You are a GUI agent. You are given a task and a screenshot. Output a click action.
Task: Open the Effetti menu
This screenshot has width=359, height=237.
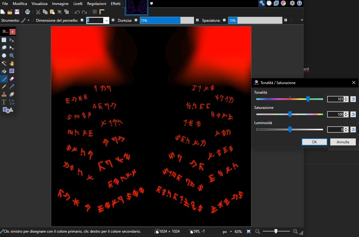pos(115,4)
